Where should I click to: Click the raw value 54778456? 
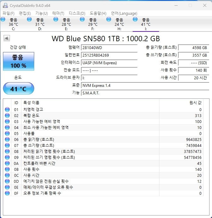[x=193, y=157]
